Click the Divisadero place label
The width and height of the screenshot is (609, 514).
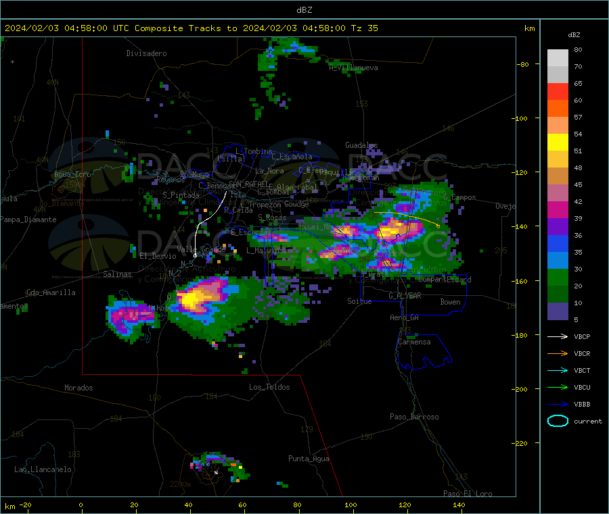pyautogui.click(x=146, y=53)
